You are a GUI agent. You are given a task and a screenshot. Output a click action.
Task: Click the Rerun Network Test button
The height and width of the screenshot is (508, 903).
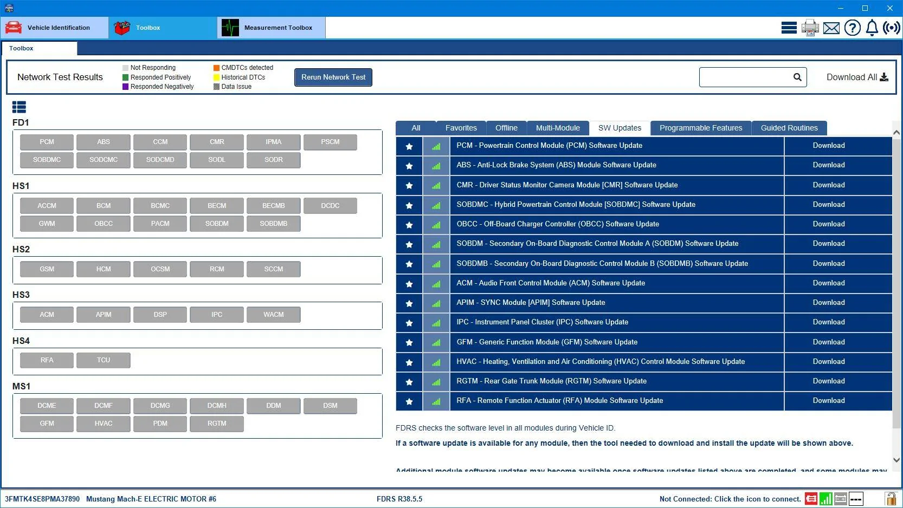pyautogui.click(x=333, y=77)
